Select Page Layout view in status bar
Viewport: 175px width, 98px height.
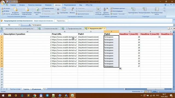pos(148,91)
